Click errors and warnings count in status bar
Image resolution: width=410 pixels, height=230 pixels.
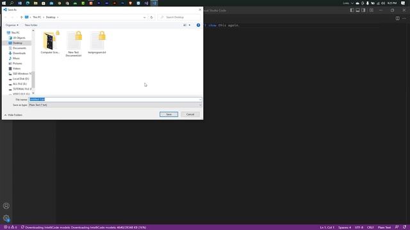point(10,227)
